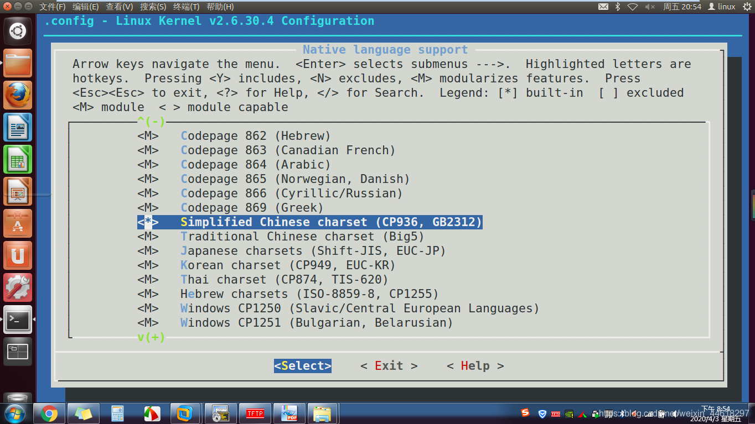Click the Terminal icon in the launcher
The image size is (755, 424).
click(18, 320)
